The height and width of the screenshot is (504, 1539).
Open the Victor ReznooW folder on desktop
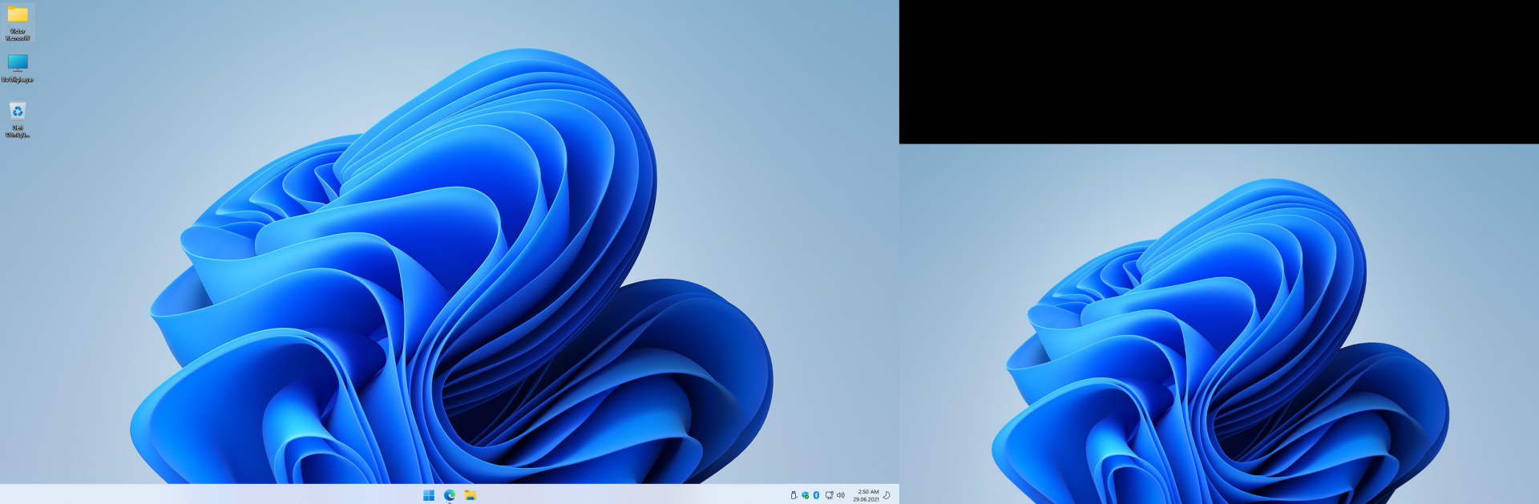click(18, 22)
